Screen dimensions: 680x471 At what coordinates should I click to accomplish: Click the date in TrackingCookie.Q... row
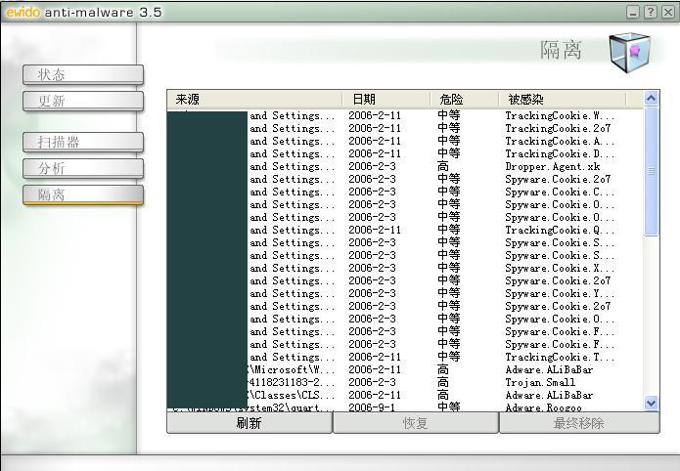pos(375,230)
